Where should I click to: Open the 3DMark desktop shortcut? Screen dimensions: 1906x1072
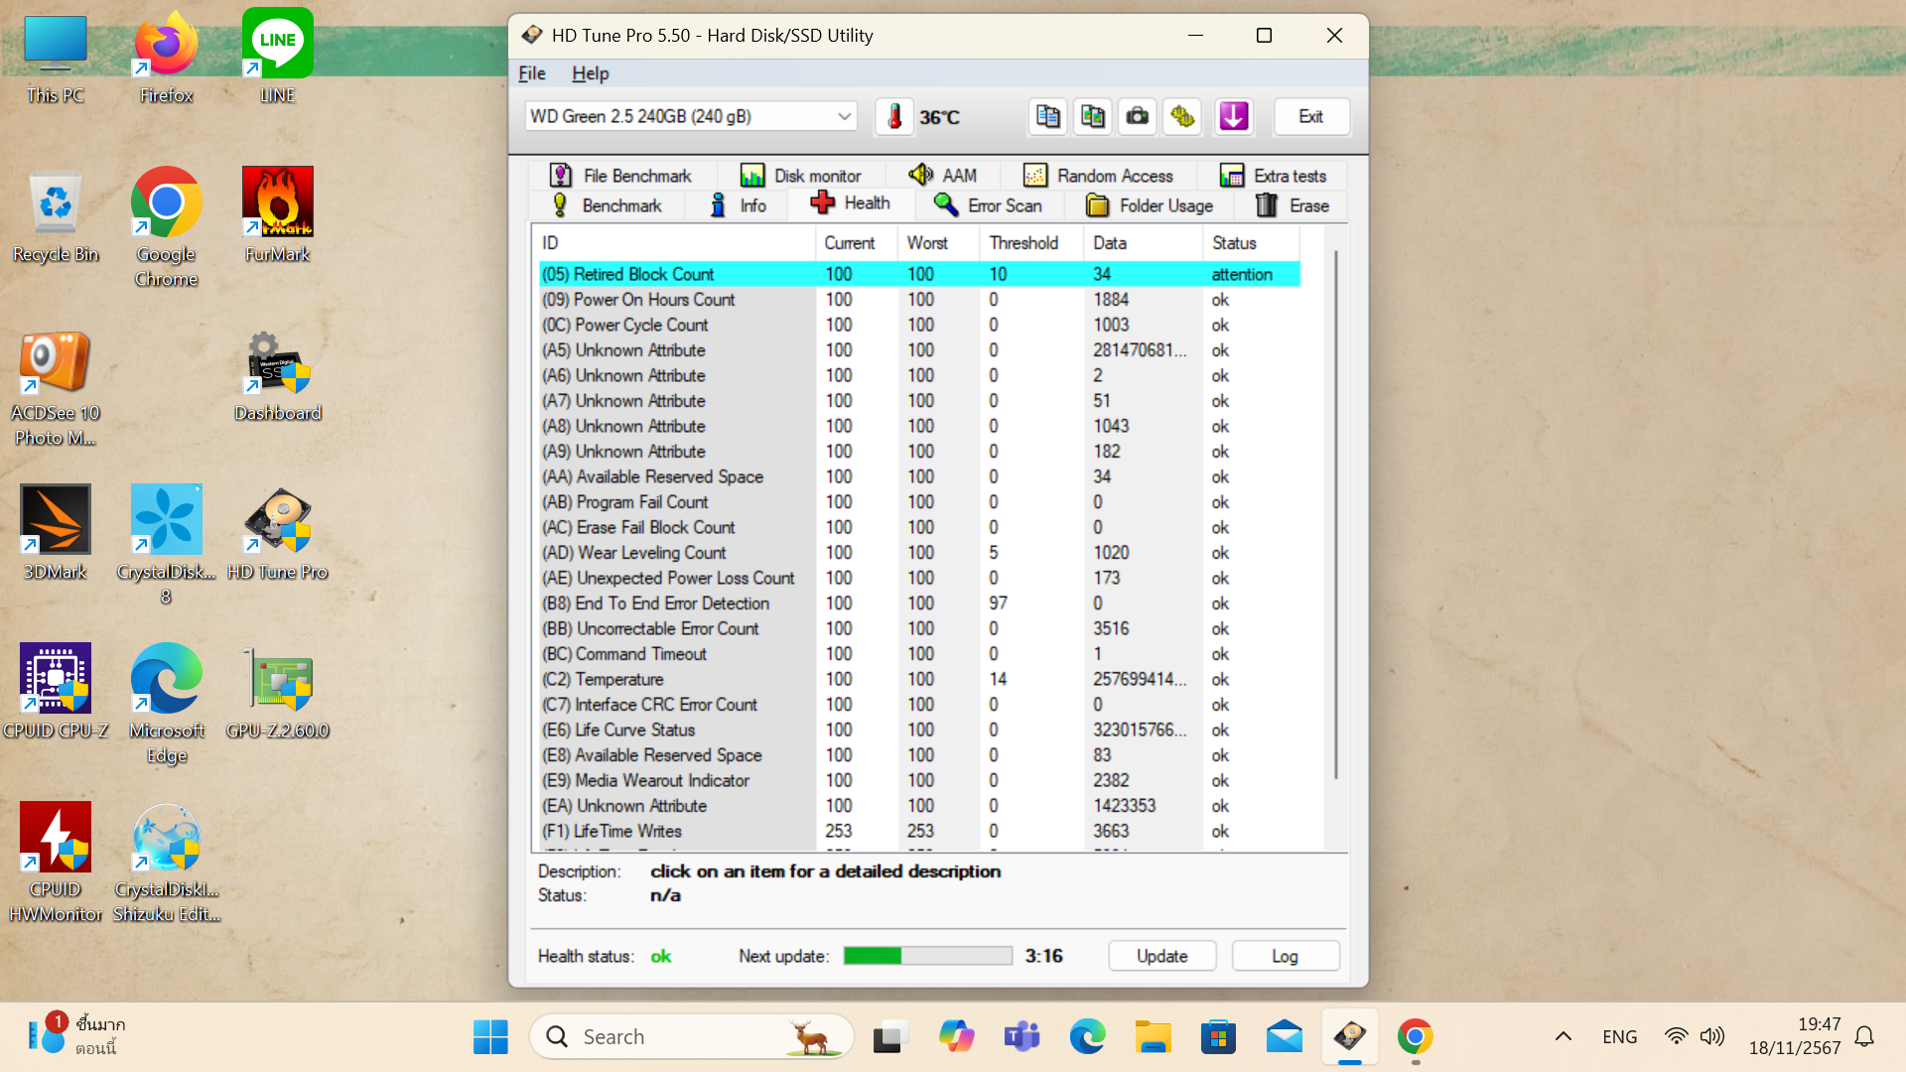point(56,533)
